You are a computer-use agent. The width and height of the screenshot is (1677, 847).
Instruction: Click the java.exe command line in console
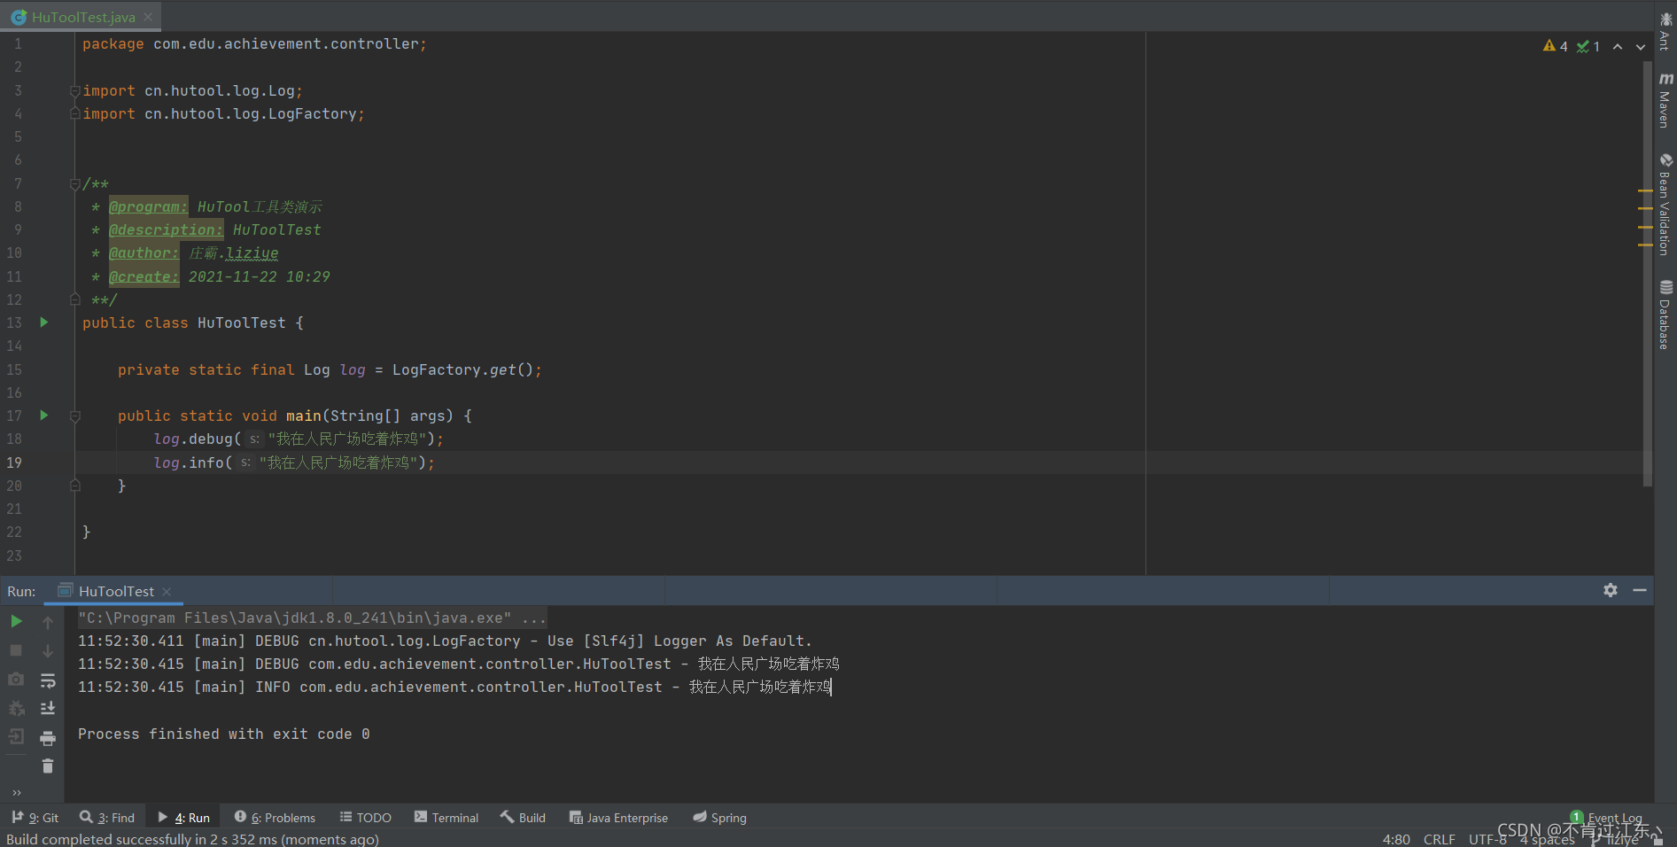tap(312, 618)
